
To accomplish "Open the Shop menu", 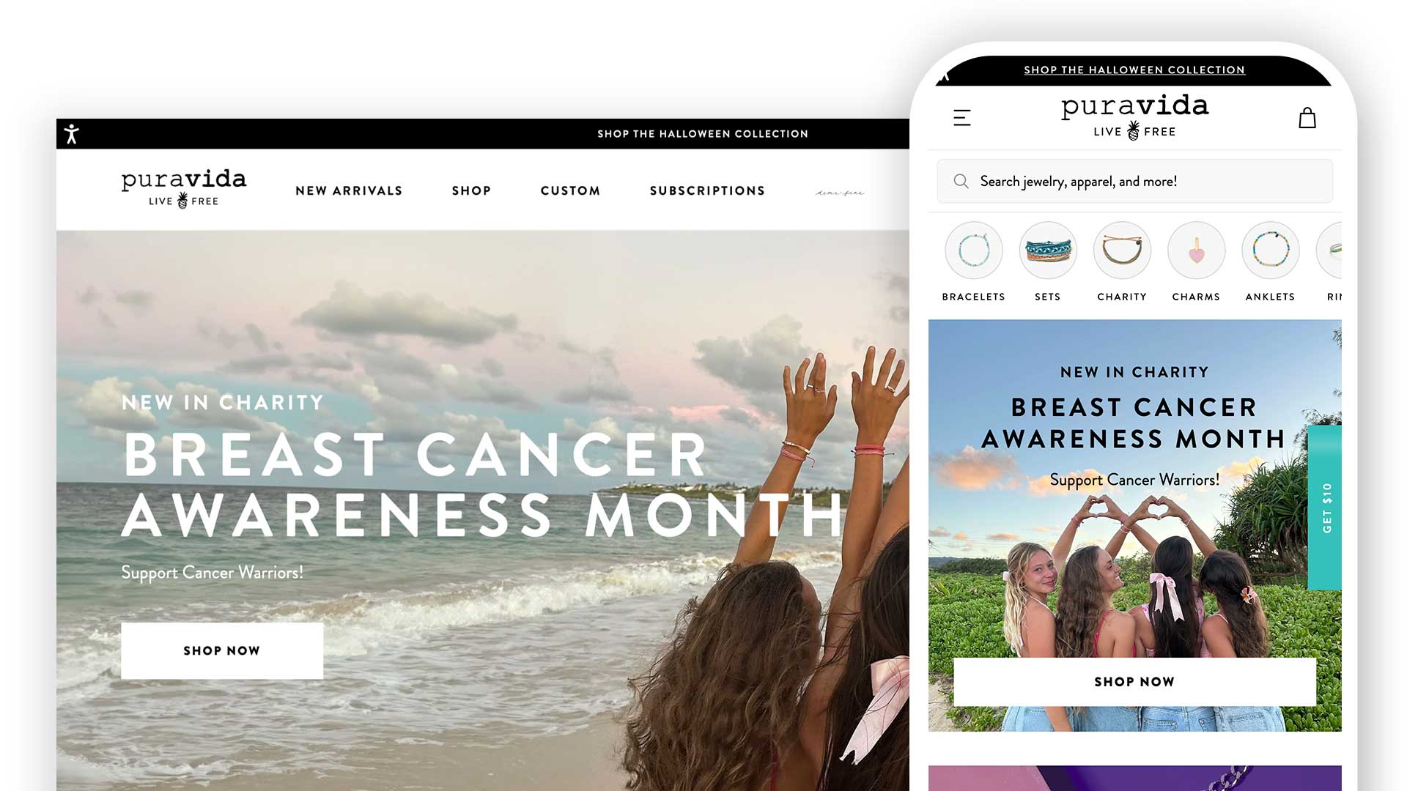I will tap(471, 190).
